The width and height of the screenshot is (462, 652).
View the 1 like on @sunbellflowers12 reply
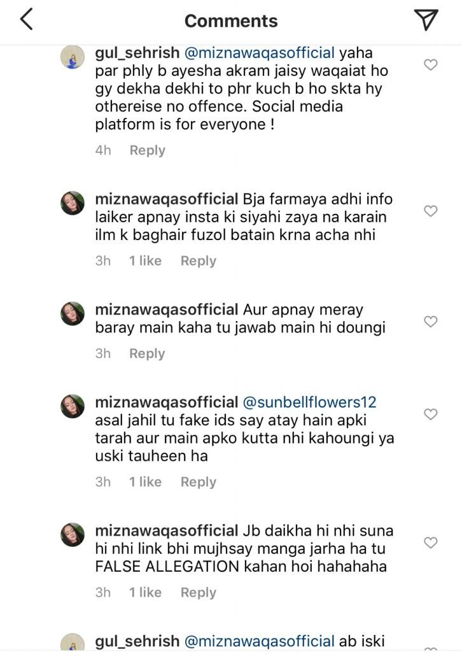point(146,482)
